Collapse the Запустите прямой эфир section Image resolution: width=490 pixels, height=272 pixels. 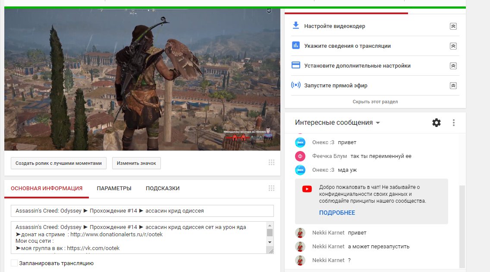pos(453,86)
